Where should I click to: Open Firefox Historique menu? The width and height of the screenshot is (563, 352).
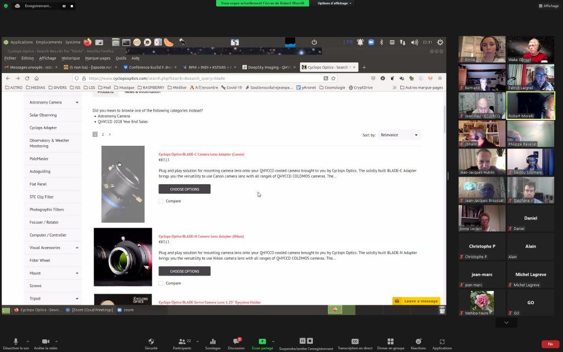click(x=70, y=58)
